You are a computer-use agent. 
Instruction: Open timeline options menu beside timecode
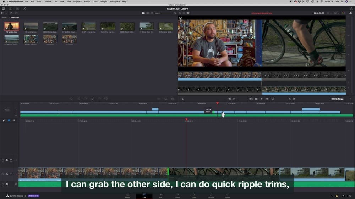(350, 99)
